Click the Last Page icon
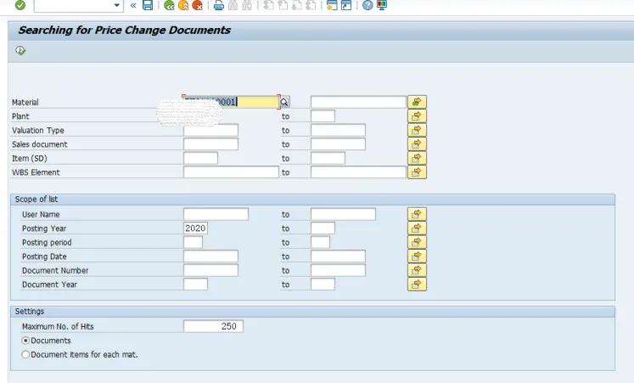Screen dimensions: 634x383 pyautogui.click(x=311, y=5)
